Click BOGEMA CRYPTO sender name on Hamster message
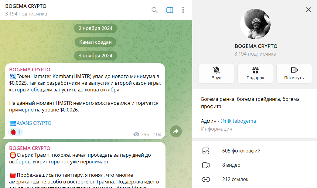317x188 pixels. pos(30,70)
